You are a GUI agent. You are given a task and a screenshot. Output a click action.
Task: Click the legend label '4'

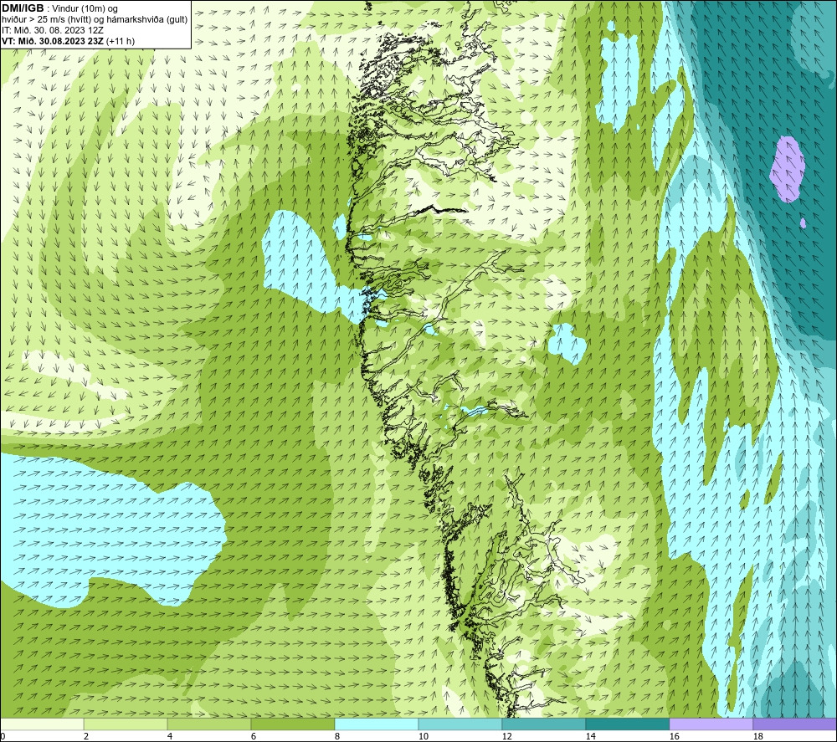tap(170, 737)
